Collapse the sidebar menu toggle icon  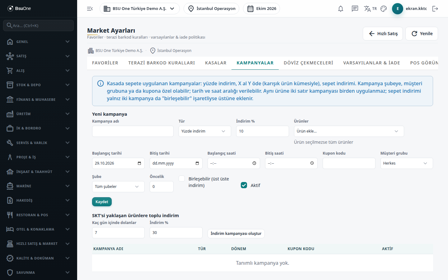90,9
